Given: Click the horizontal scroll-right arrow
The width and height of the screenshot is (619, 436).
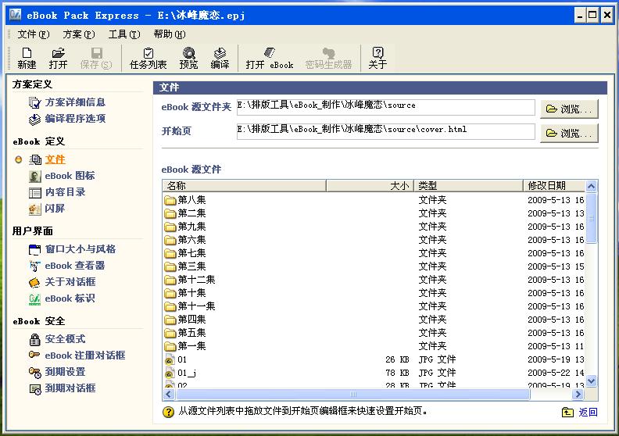Looking at the screenshot, I should [x=578, y=394].
